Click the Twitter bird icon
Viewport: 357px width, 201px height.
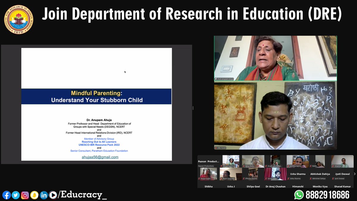(16, 195)
